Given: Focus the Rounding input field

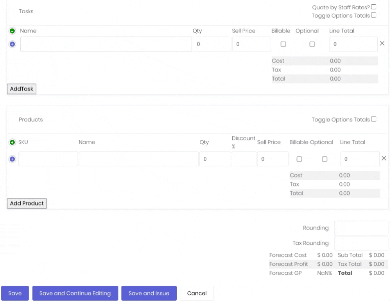Looking at the screenshot, I should 361,228.
